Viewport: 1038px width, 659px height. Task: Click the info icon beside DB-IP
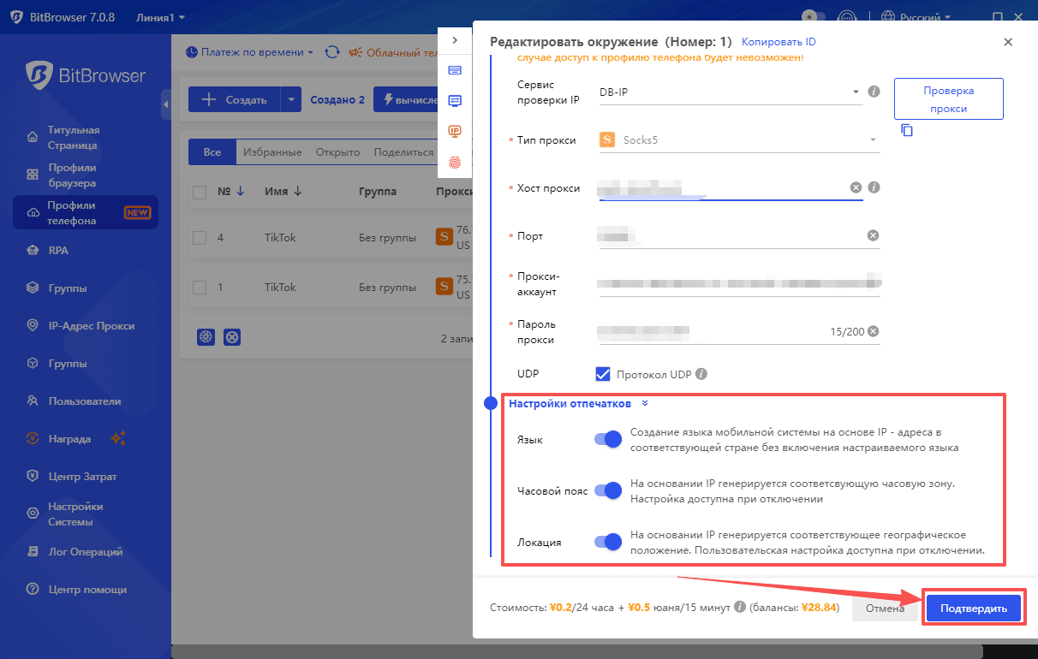pos(874,92)
